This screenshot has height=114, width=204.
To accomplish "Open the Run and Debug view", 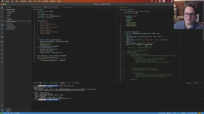I will [x=2, y=20].
